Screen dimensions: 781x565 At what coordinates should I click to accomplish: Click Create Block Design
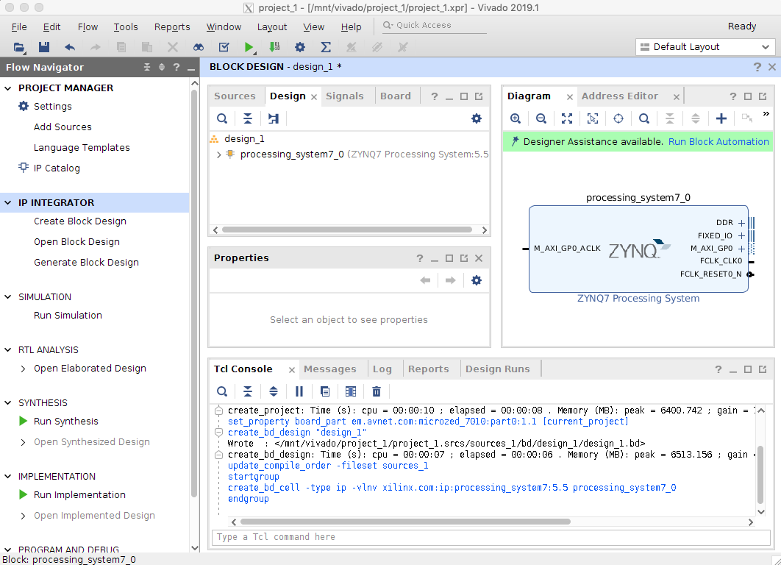(80, 221)
